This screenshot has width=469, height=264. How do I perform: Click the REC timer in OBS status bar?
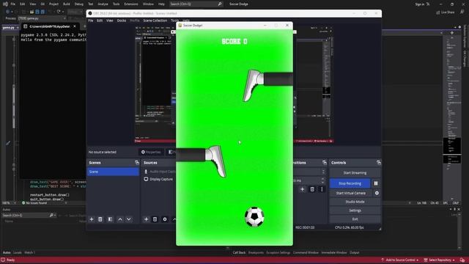click(305, 227)
